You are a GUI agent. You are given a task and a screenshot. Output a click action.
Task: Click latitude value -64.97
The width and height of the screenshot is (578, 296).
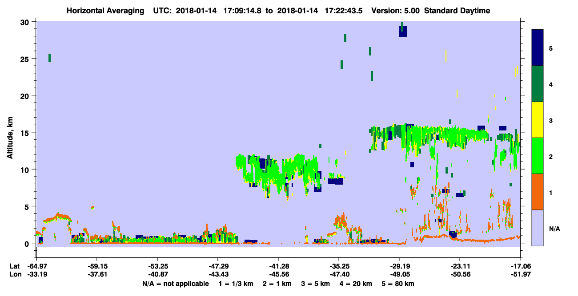(x=36, y=266)
